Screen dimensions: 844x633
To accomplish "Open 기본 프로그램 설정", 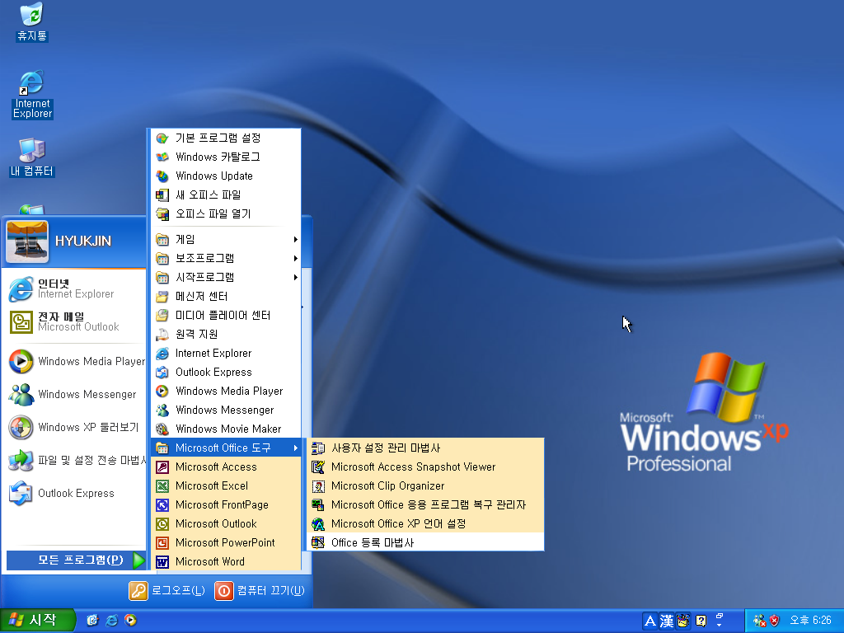I will coord(226,138).
